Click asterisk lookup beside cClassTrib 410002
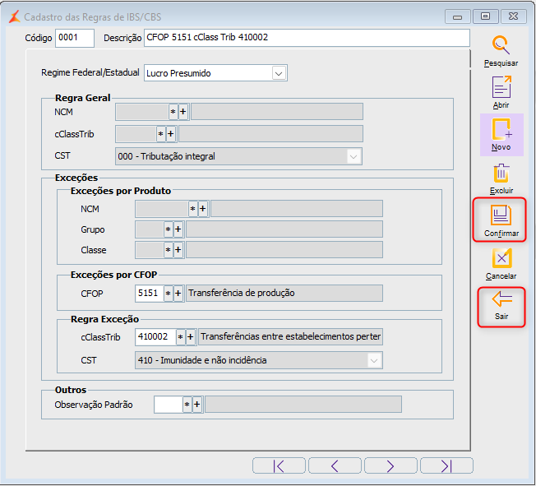This screenshot has height=486, width=536. click(181, 337)
